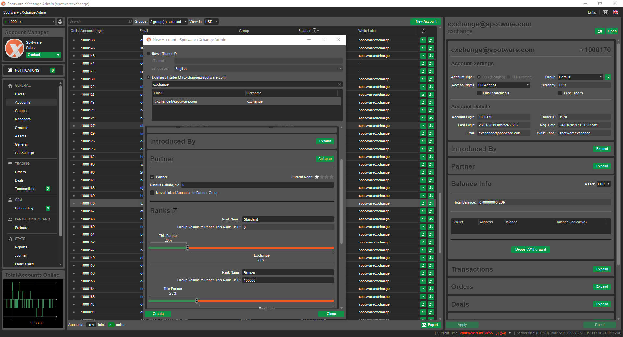
Task: Click the Deposit/Withdrawal button
Action: 531,249
